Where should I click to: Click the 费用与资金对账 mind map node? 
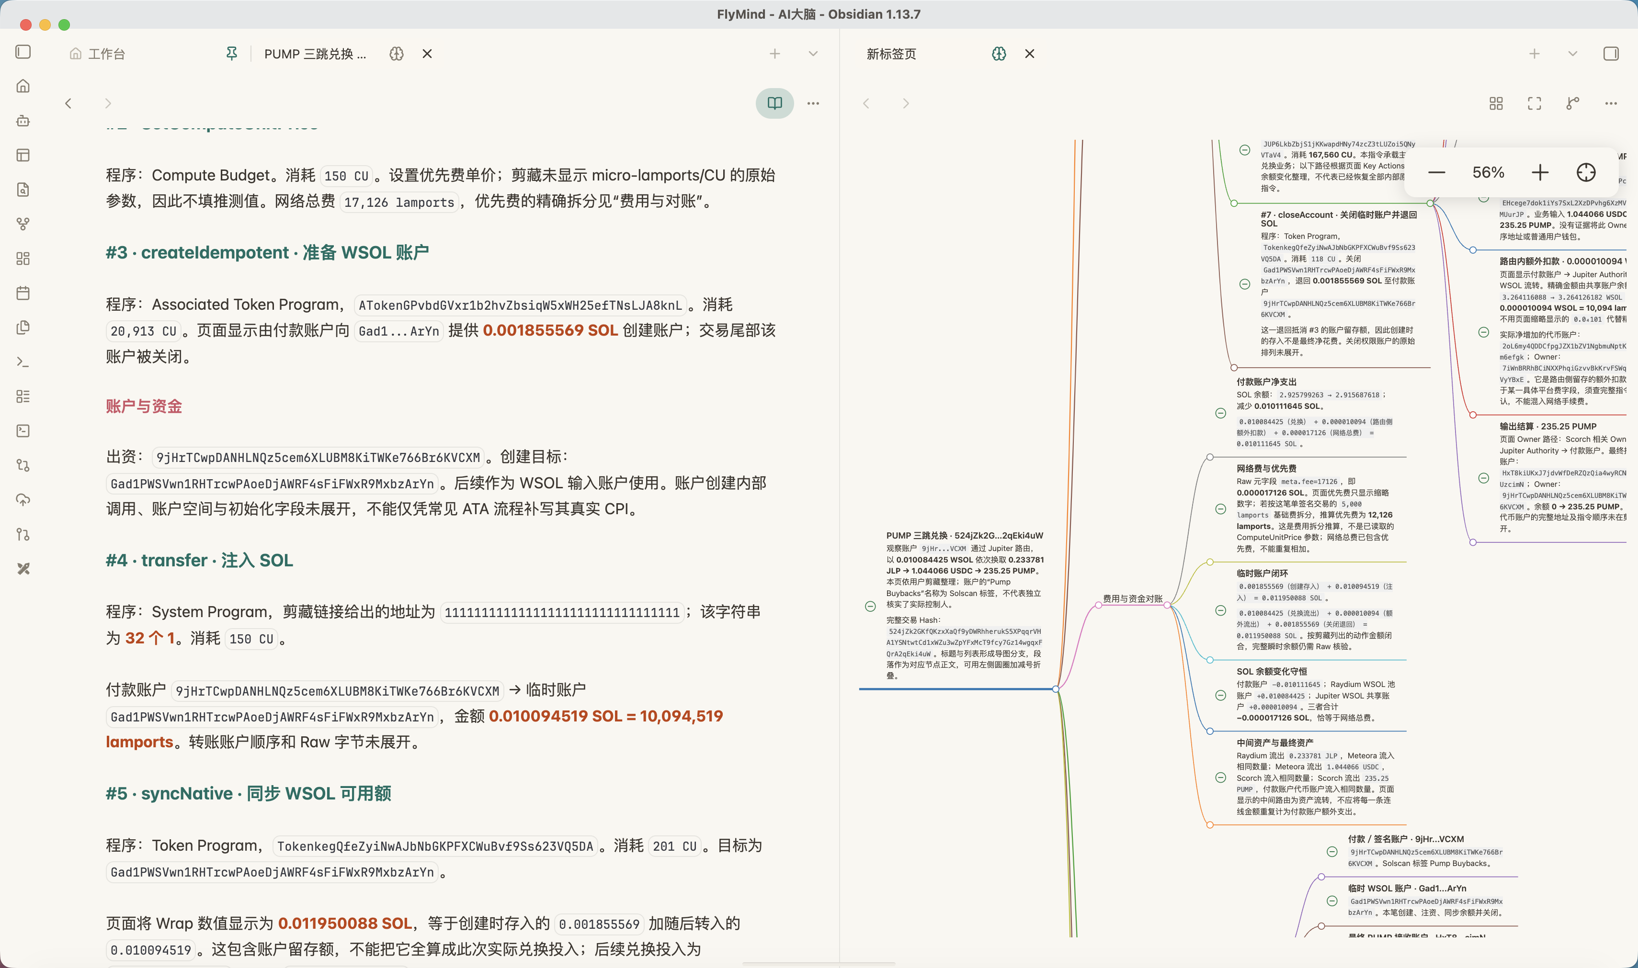click(x=1133, y=598)
